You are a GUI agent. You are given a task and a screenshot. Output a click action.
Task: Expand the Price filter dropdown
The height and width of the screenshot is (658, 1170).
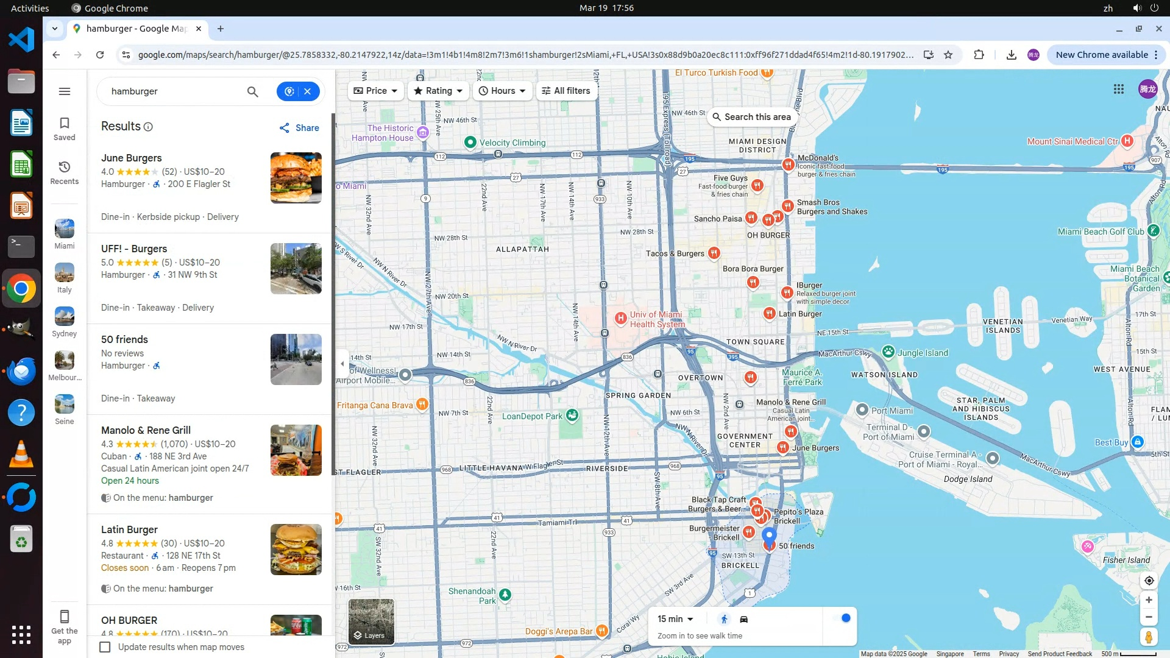[x=375, y=91]
